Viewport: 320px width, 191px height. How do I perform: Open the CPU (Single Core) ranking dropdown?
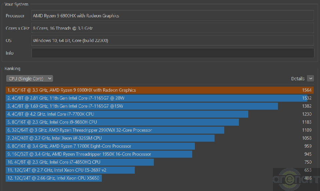coord(29,79)
